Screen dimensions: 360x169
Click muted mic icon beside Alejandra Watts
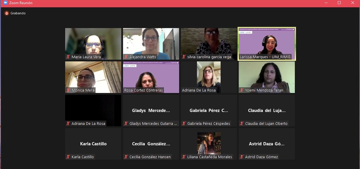[126, 57]
